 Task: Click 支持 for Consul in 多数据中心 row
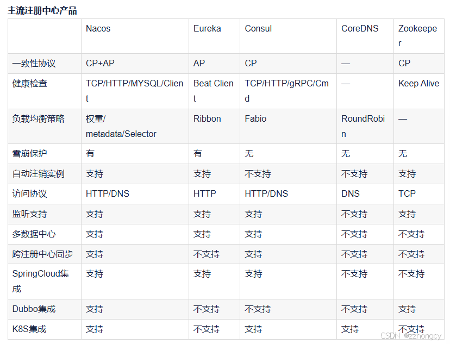[x=253, y=234]
